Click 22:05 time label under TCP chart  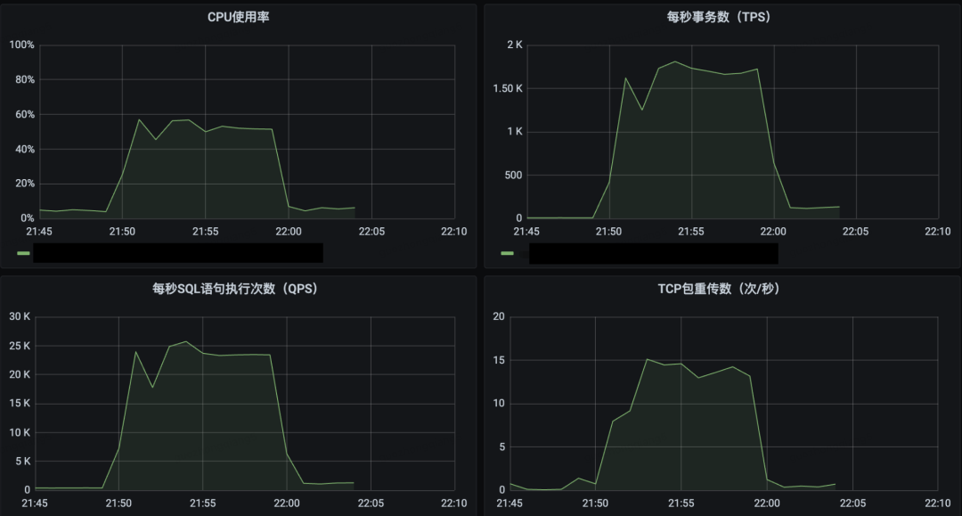tap(852, 504)
